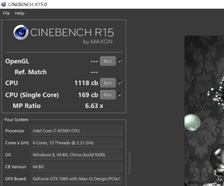Viewport: 224px width, 186px height.
Task: Toggle the CPU Single Core checkbox
Action: coord(120,95)
